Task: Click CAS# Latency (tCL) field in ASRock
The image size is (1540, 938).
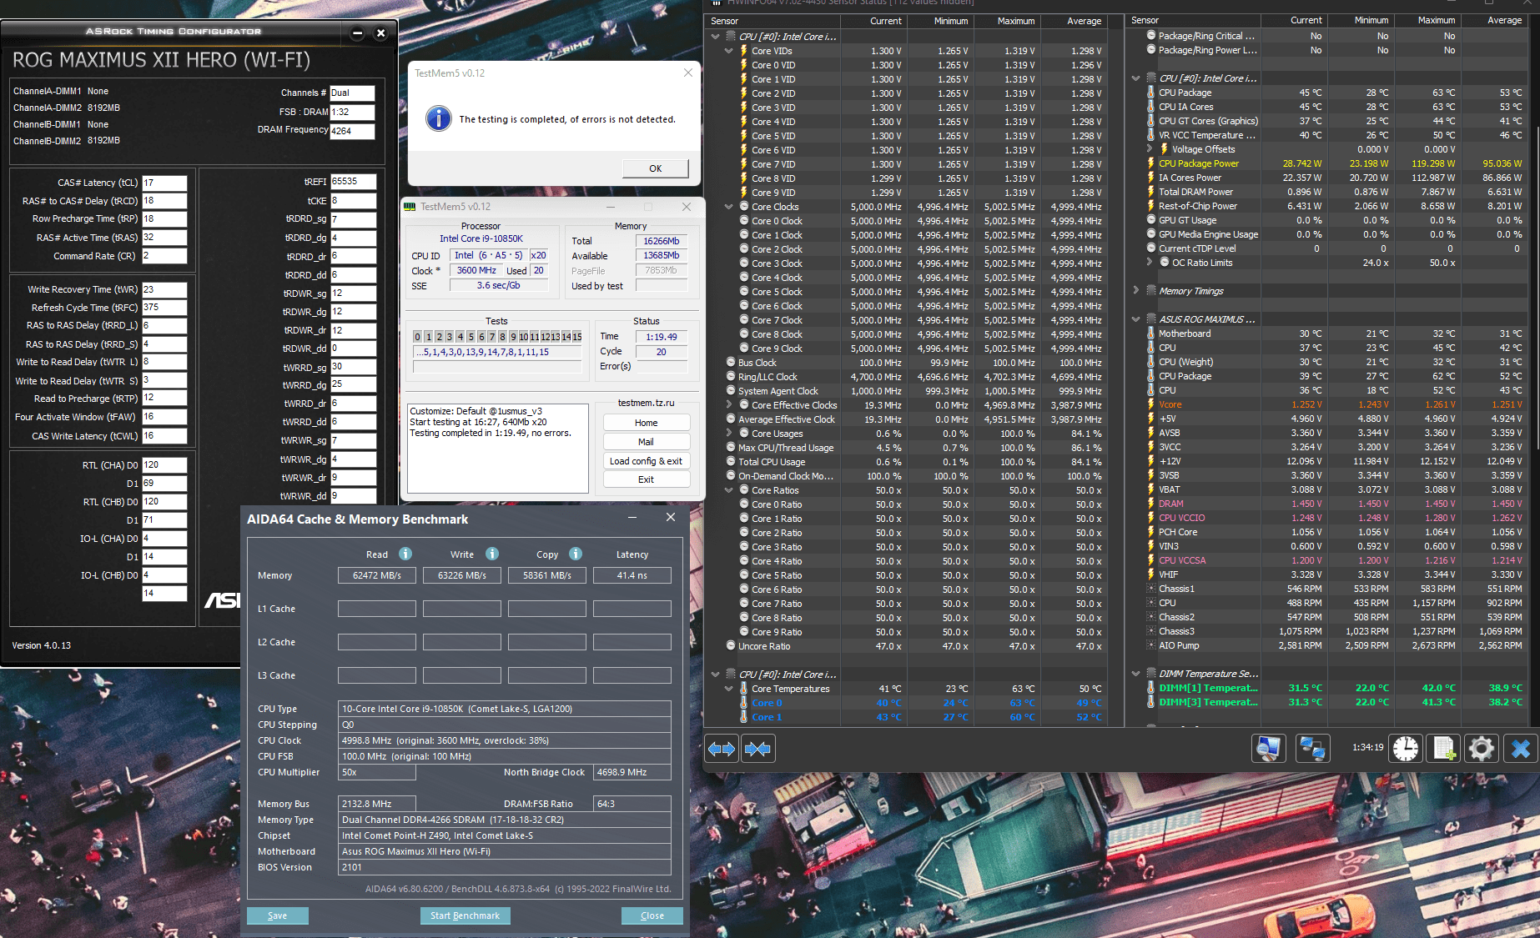Action: coord(164,183)
